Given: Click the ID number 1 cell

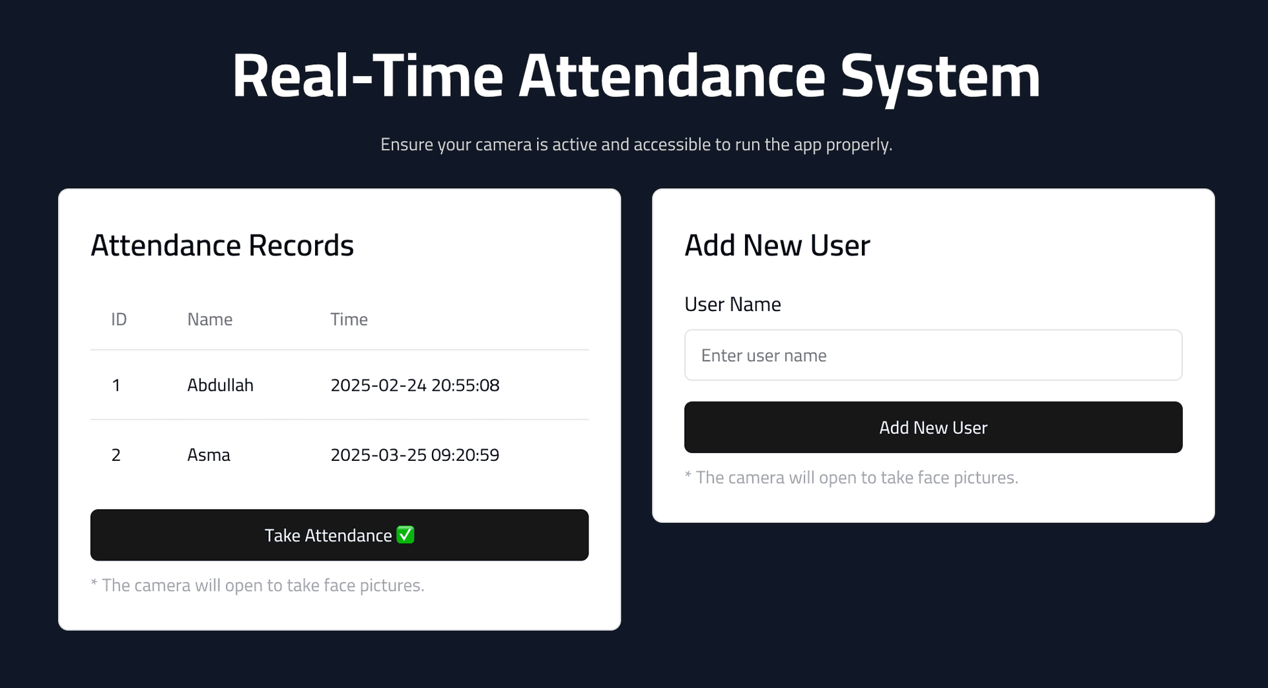Looking at the screenshot, I should coord(116,386).
